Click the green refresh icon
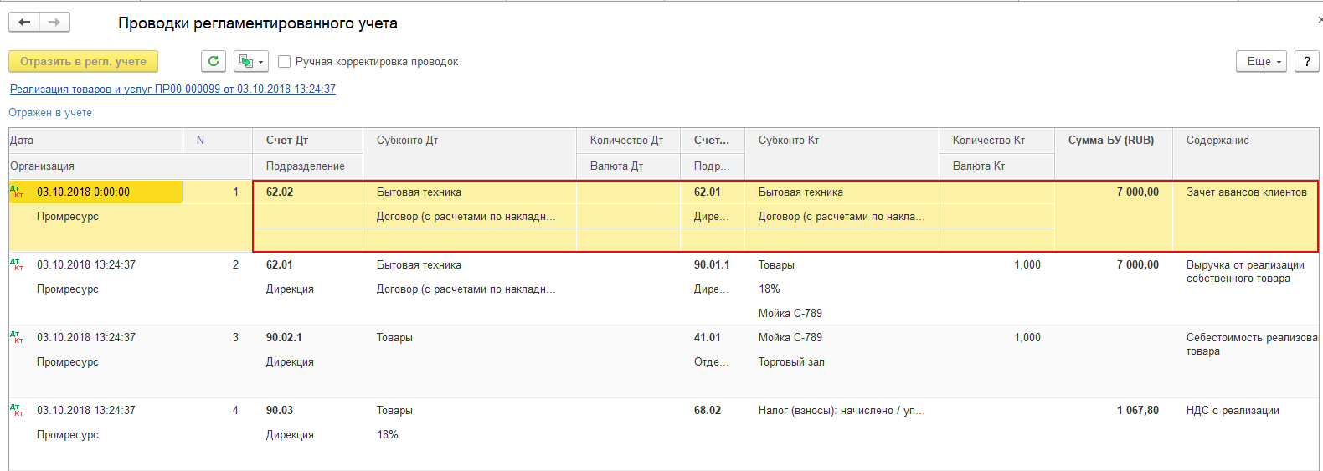 [x=214, y=61]
